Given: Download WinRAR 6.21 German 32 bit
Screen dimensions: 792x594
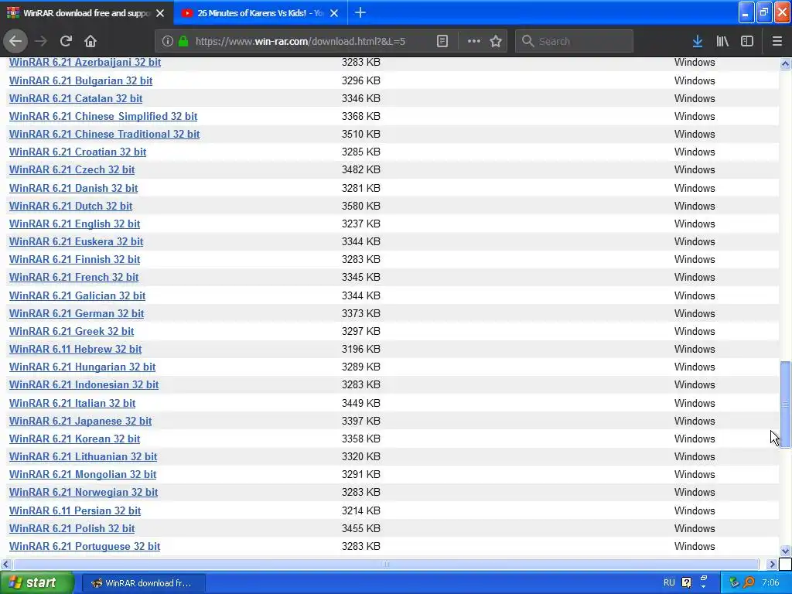Looking at the screenshot, I should tap(77, 313).
